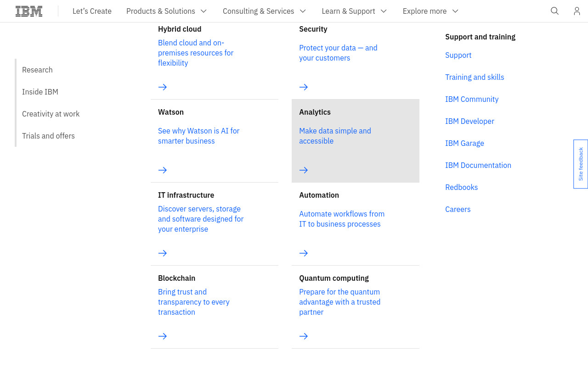Select Research in the side navigation
Screen dimensions: 588x367
(37, 70)
